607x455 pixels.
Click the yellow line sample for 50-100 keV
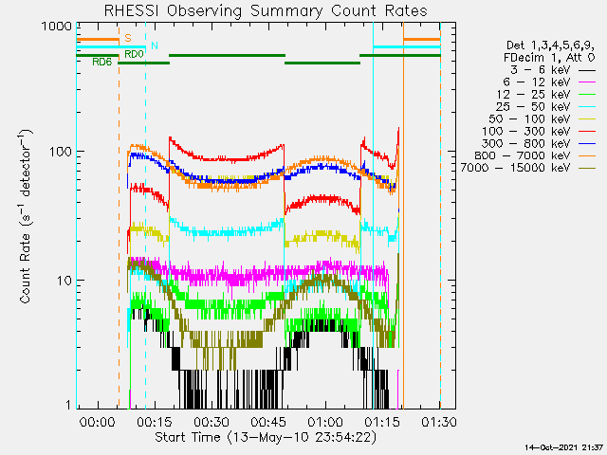pos(587,119)
